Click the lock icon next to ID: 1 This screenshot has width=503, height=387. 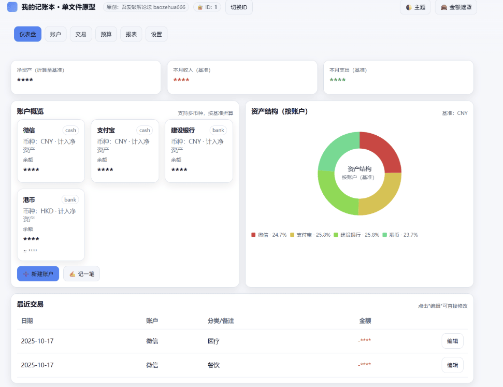click(x=199, y=7)
